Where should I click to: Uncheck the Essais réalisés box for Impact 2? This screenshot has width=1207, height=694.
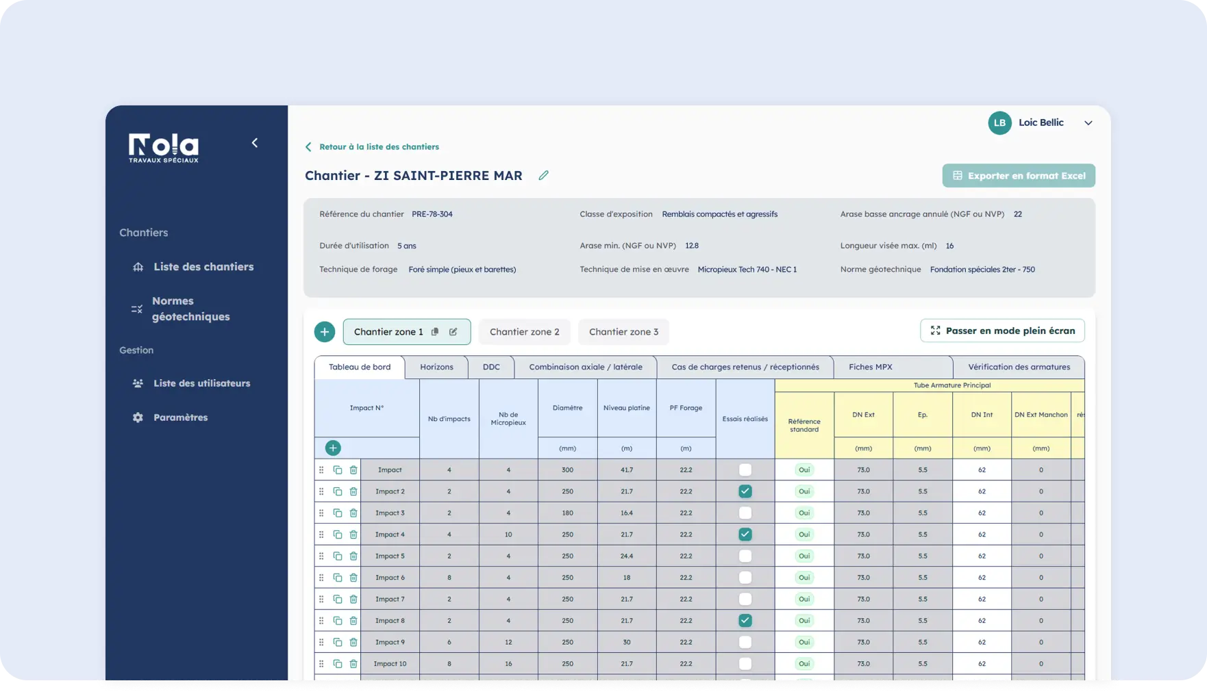coord(745,491)
